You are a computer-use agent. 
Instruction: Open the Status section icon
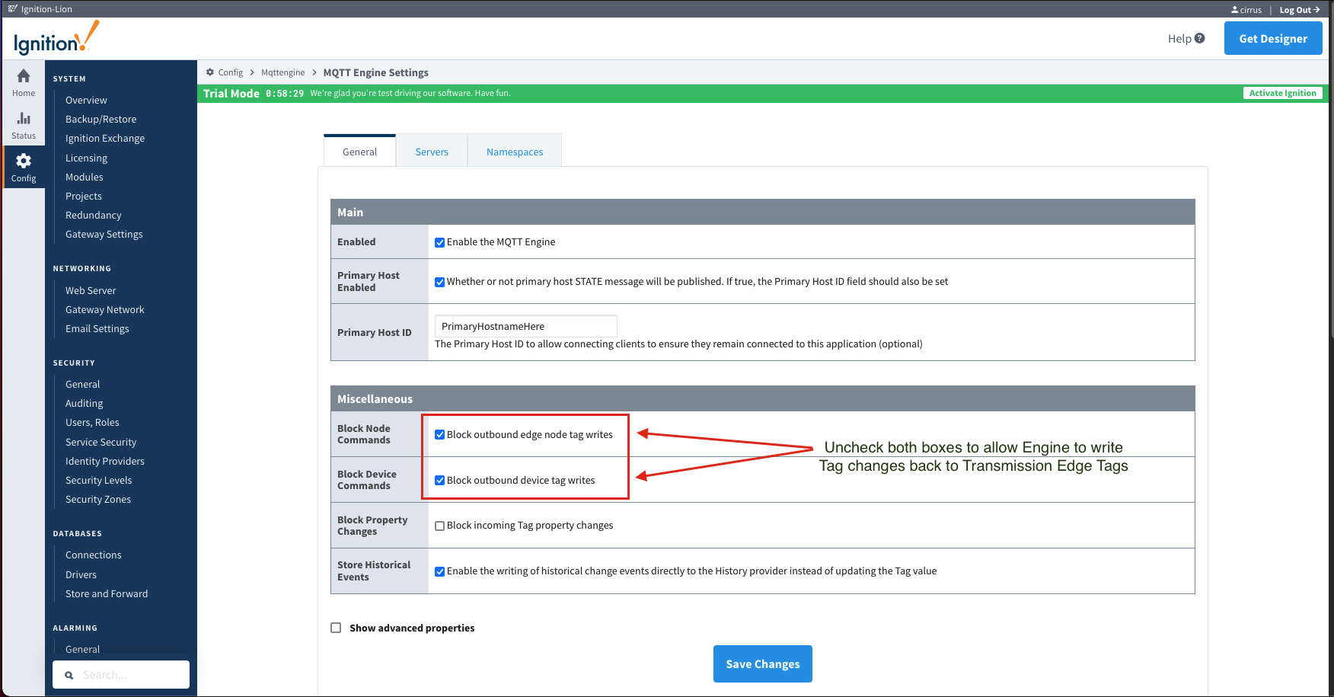click(24, 118)
